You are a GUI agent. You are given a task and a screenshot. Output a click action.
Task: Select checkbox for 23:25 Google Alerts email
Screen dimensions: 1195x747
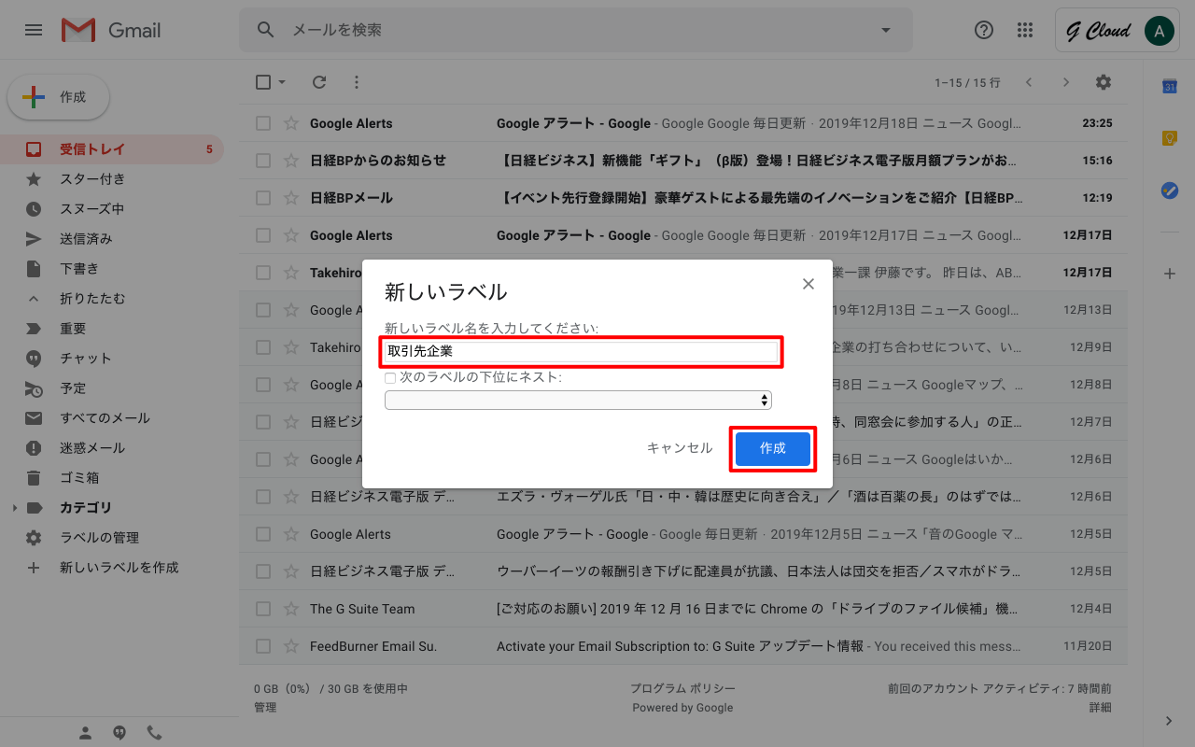(x=263, y=123)
